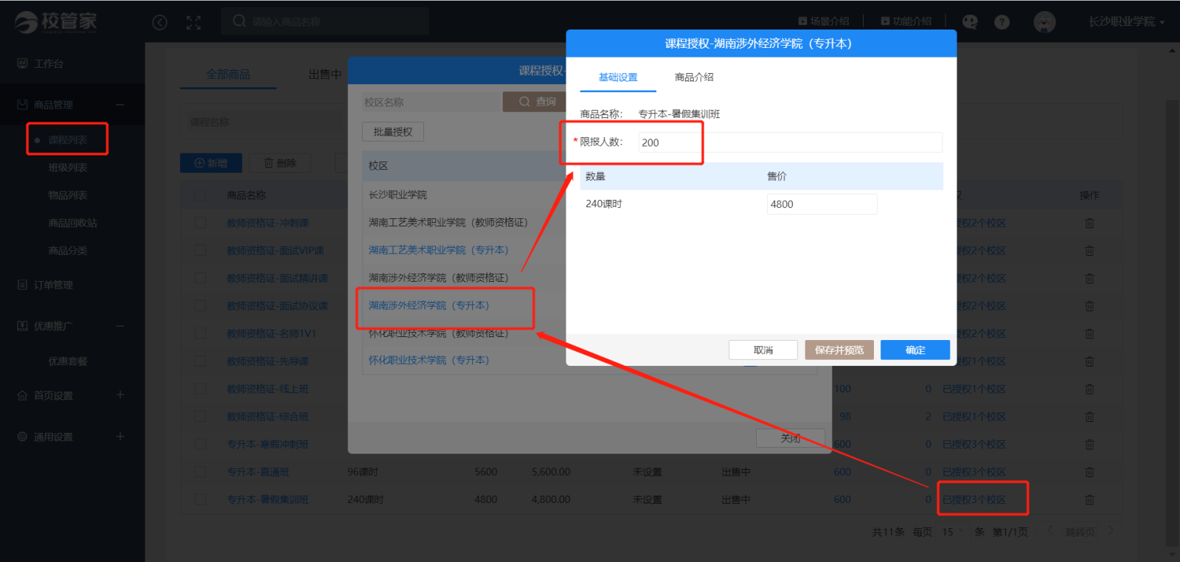This screenshot has height=562, width=1180.
Task: Focus the 限报人数 input field
Action: click(790, 142)
